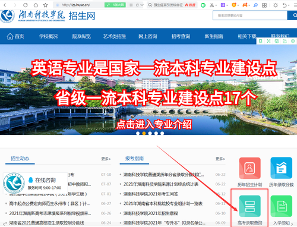This screenshot has width=297, height=227.
Task: Open 湖南科技学院2021年考生问答 article
Action: point(151,194)
